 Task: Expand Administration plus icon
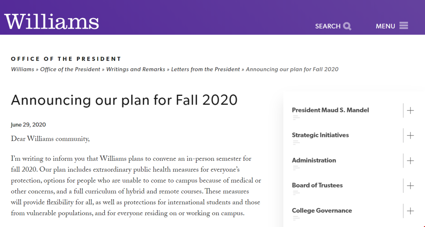point(410,161)
